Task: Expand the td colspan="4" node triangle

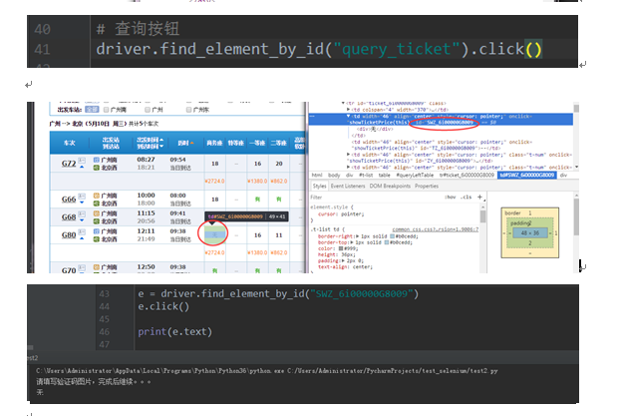Action: tap(348, 110)
